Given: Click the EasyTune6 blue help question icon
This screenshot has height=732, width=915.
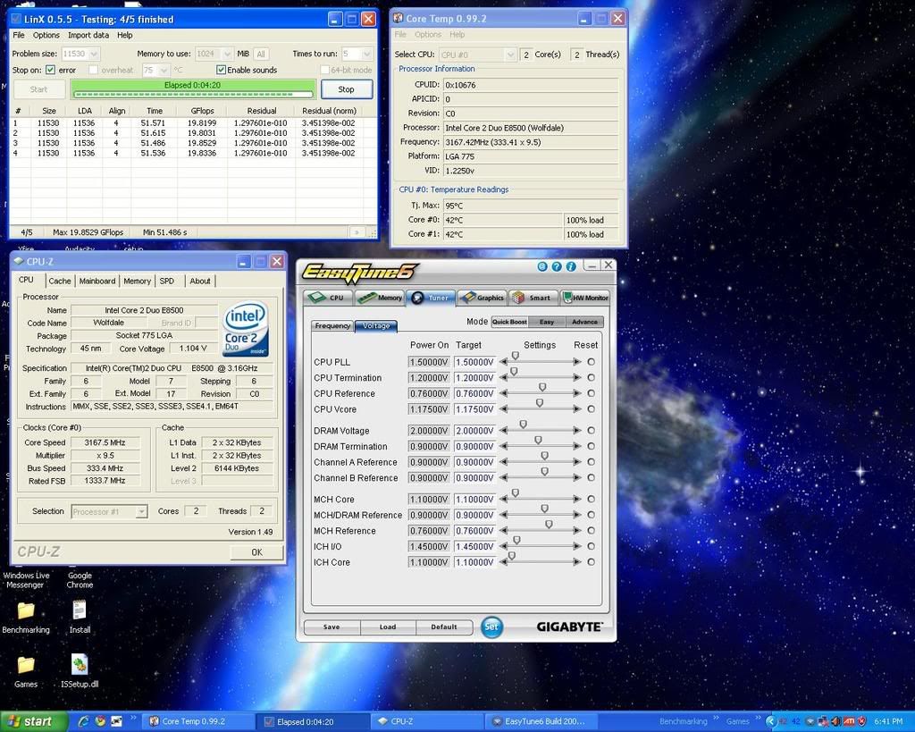Looking at the screenshot, I should tap(557, 266).
